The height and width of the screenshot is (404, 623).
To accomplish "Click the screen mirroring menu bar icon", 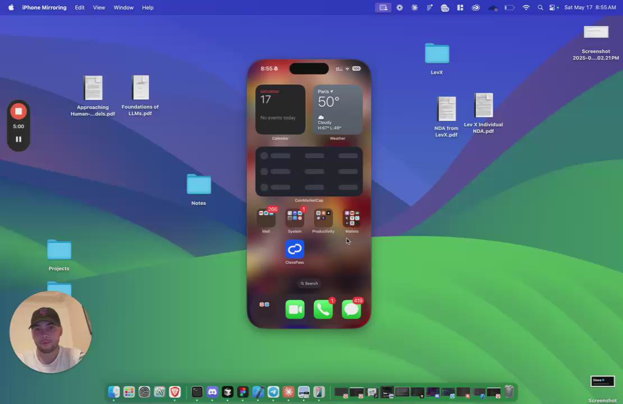I will (x=383, y=7).
